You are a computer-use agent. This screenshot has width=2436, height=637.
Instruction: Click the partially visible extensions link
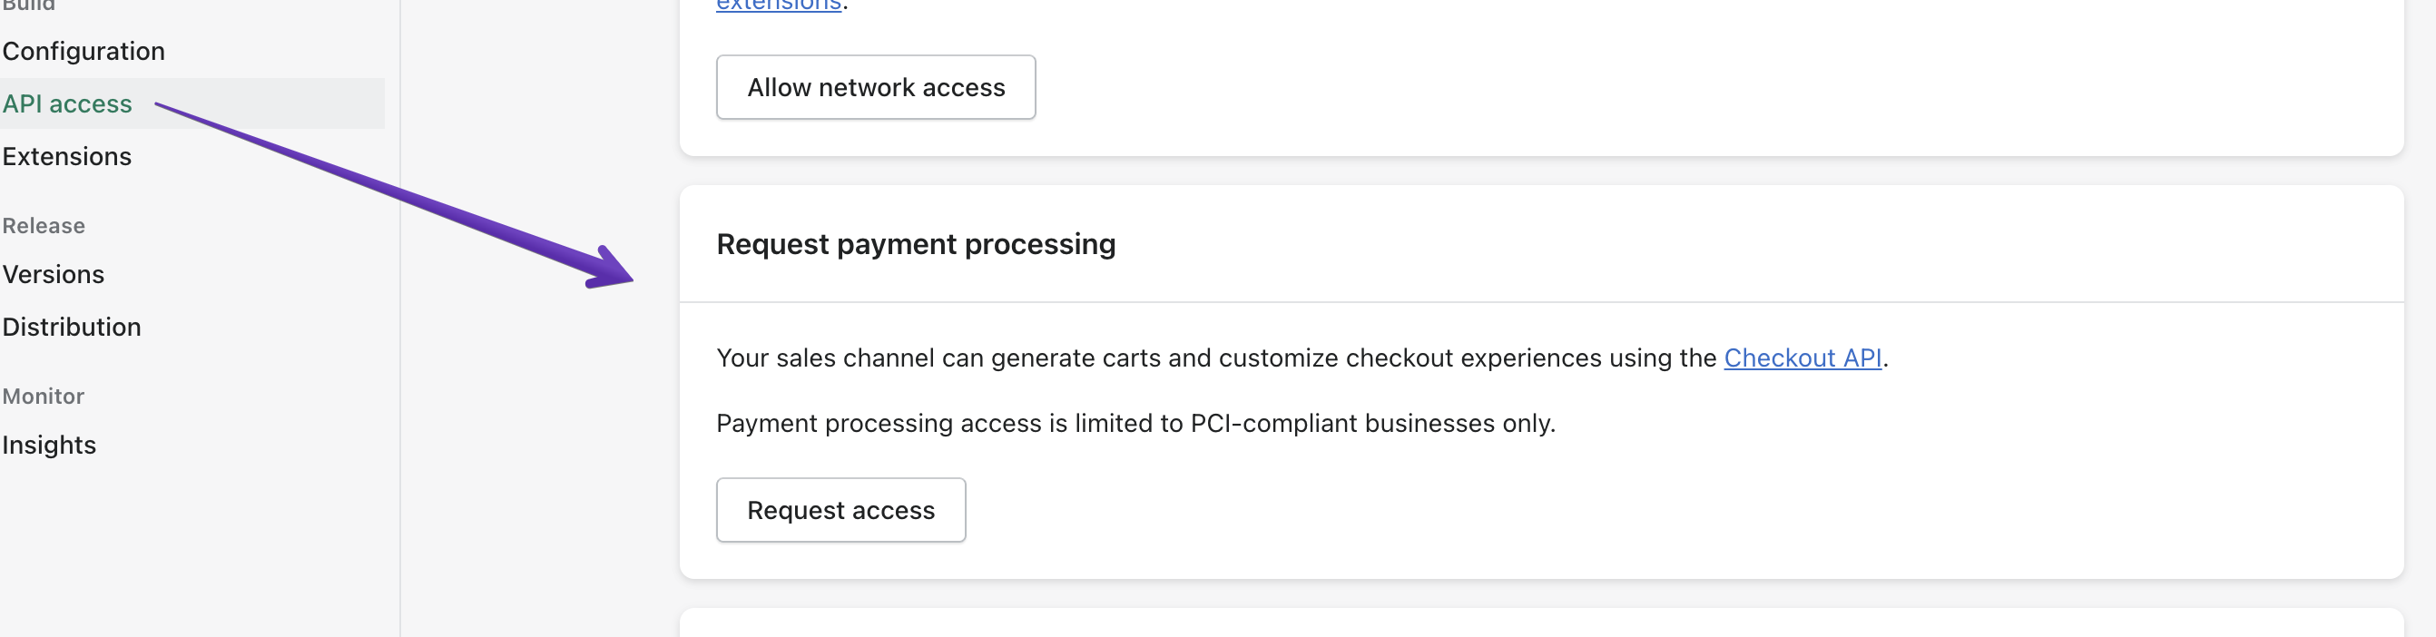point(779,5)
